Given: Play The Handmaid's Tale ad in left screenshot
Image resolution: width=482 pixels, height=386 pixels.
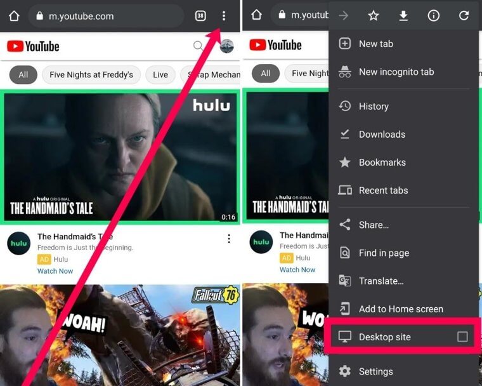Looking at the screenshot, I should [120, 157].
